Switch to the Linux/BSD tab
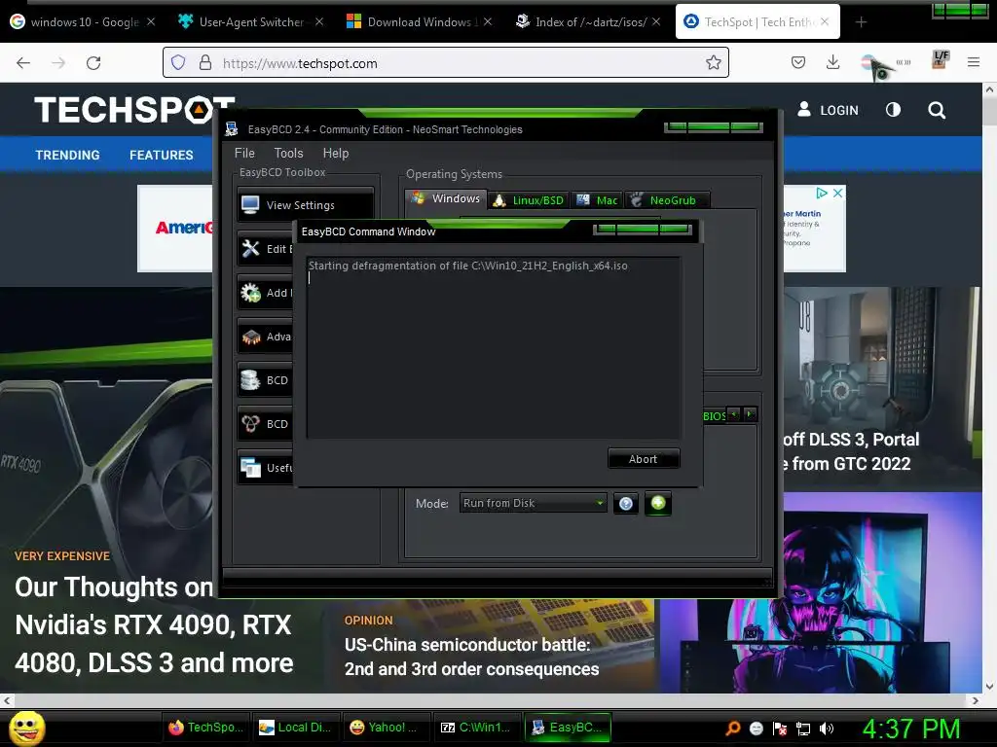This screenshot has width=997, height=747. (529, 200)
